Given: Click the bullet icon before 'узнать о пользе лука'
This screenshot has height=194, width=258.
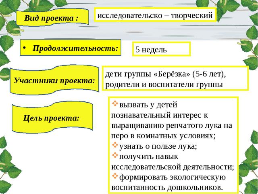Looking at the screenshot, I should click(115, 145).
